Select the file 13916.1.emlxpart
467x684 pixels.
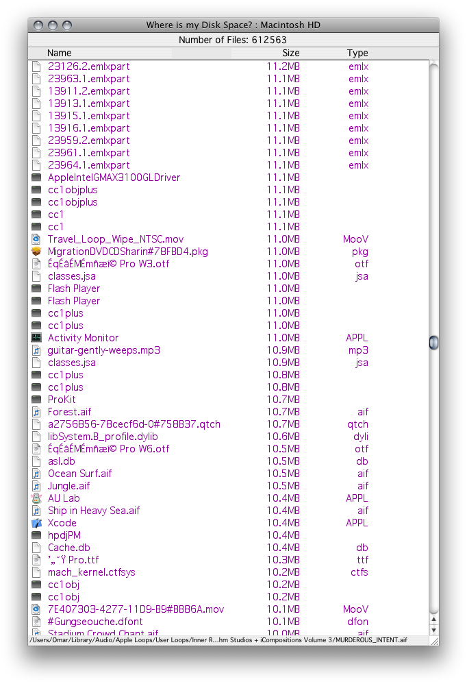tap(89, 128)
